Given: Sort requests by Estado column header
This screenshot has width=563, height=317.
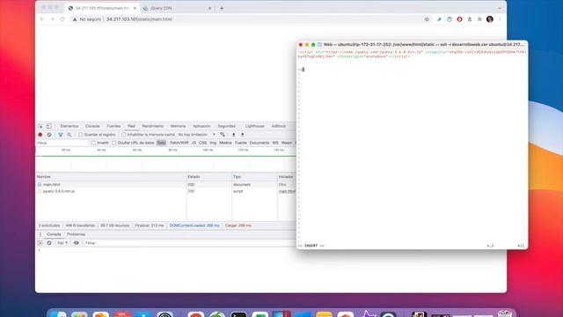Looking at the screenshot, I should click(x=209, y=177).
